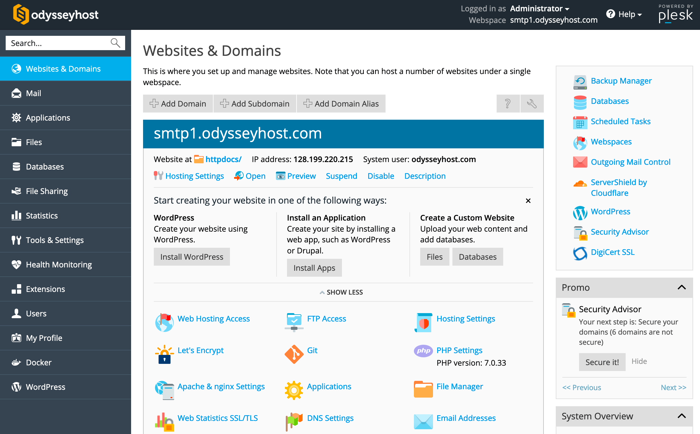Click the Files button under Custom Website
Screen dimensions: 700x434
point(435,257)
